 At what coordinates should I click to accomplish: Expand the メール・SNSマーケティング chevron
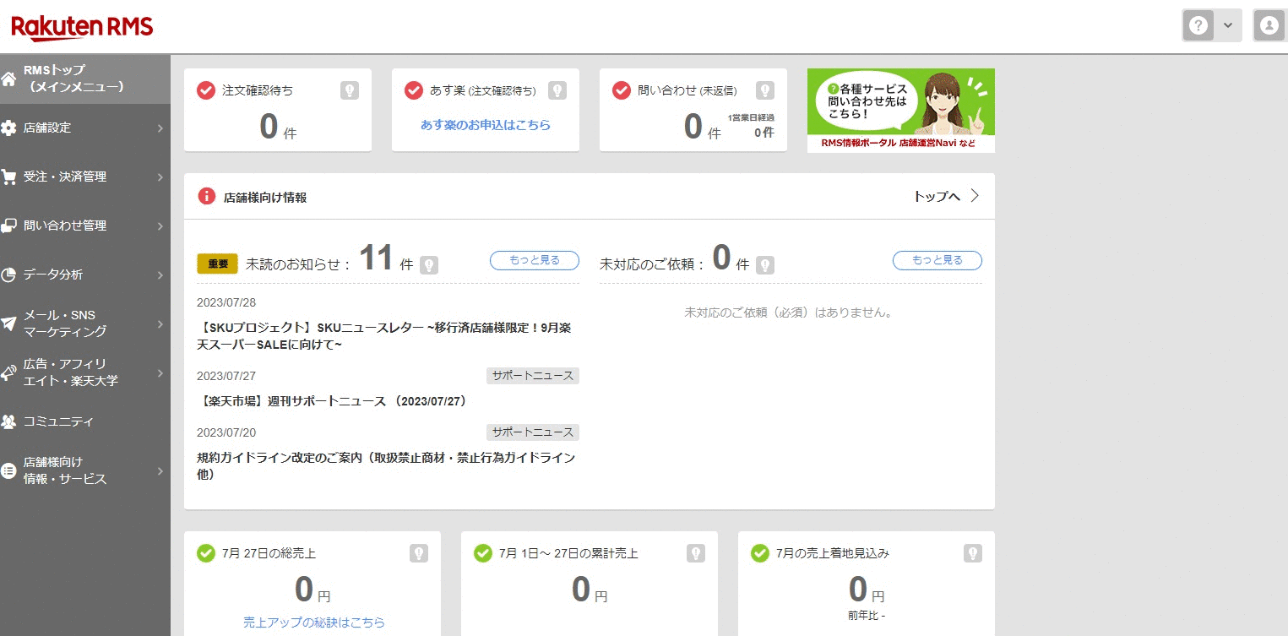tap(160, 324)
